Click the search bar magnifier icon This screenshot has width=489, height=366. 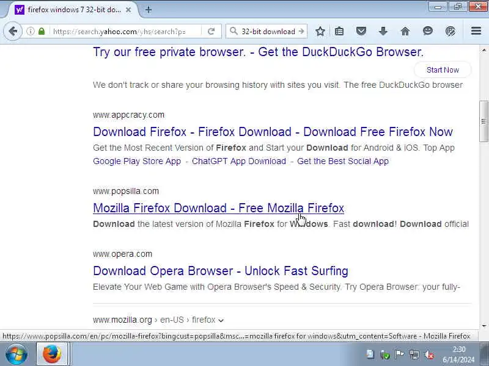pyautogui.click(x=233, y=31)
